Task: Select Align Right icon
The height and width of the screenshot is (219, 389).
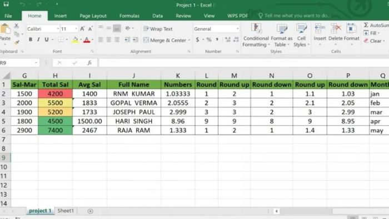Action: click(117, 39)
